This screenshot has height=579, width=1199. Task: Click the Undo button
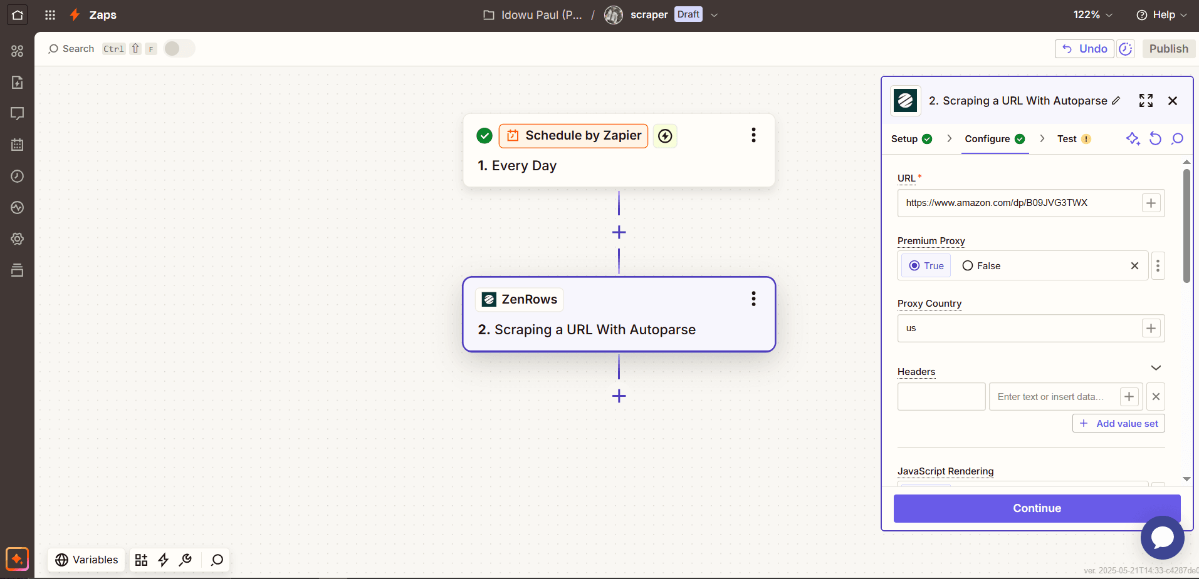coord(1084,49)
